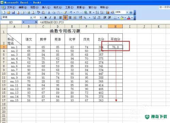
Task: Open the Name Box dropdown arrow
Action: pos(23,22)
